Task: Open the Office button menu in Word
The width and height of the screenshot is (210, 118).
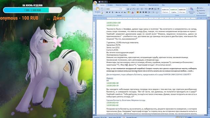Action: 95,3
